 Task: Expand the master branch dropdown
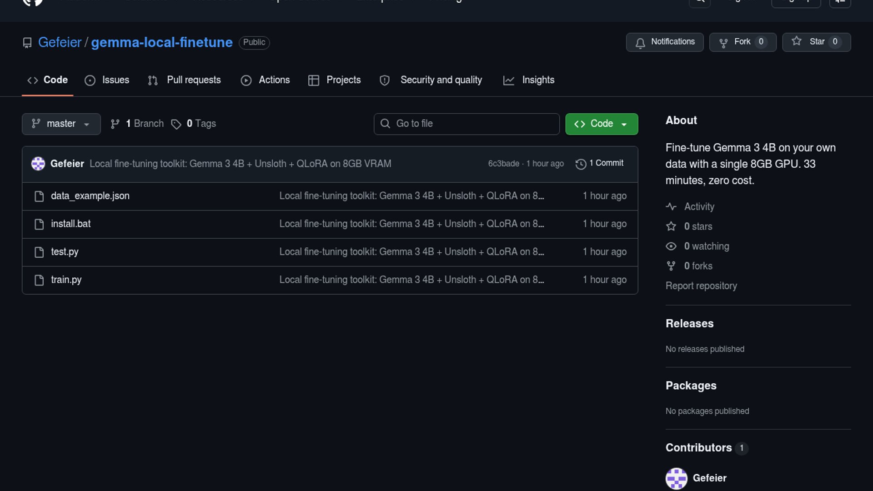[61, 124]
